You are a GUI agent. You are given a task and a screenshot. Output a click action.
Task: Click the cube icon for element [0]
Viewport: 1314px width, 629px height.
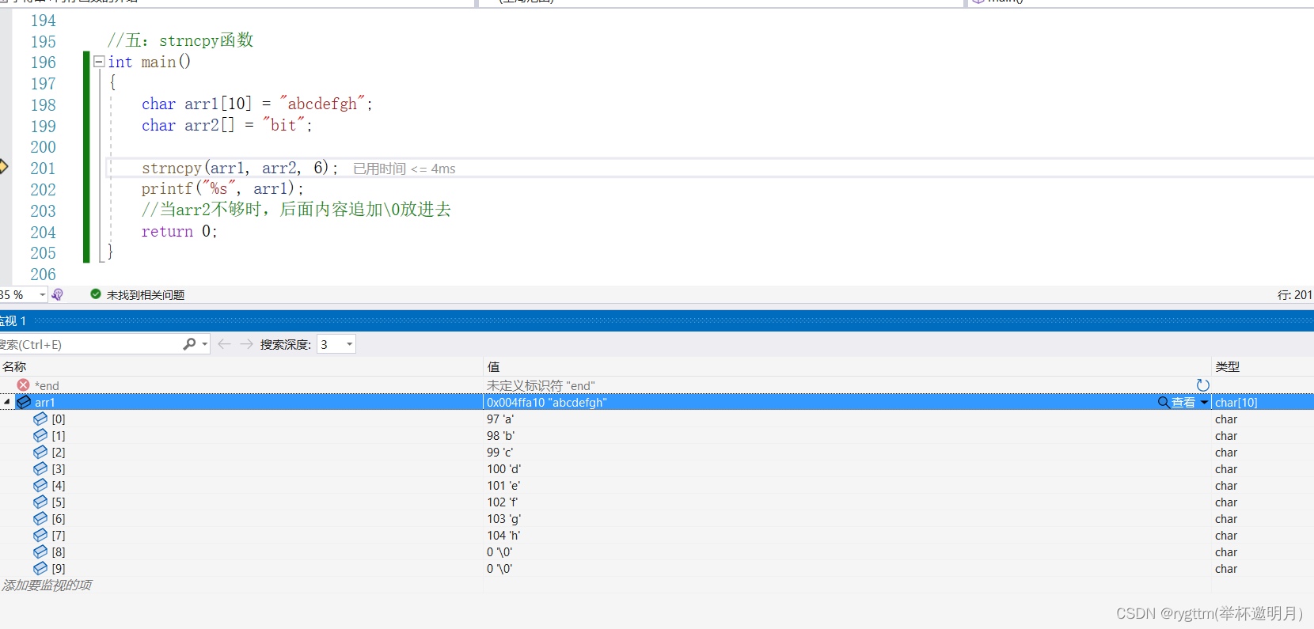40,419
